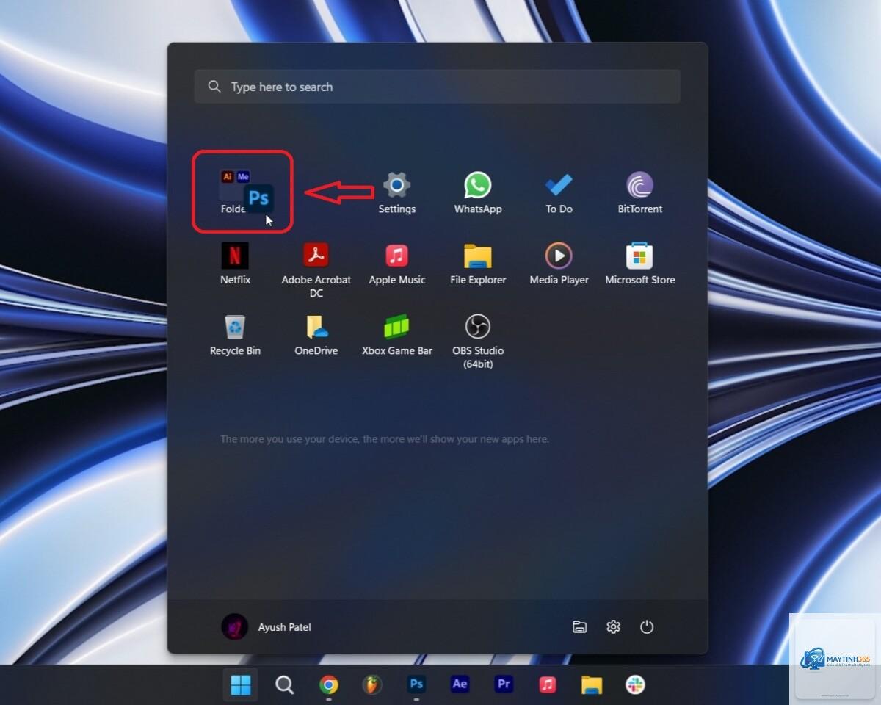The height and width of the screenshot is (705, 881).
Task: Click the Windows Start button on taskbar
Action: (x=241, y=684)
